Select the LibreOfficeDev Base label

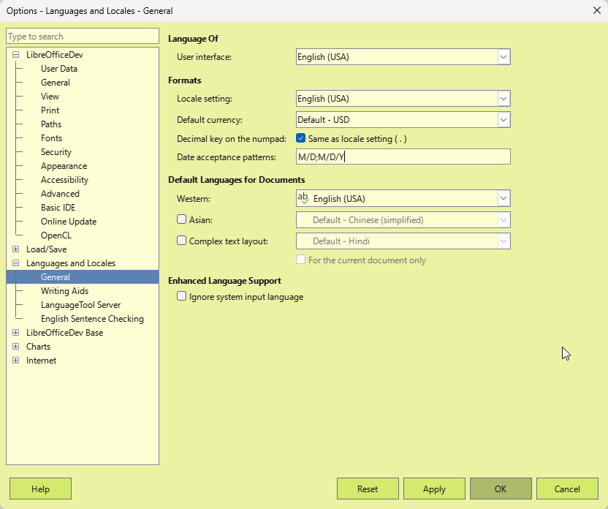click(65, 333)
